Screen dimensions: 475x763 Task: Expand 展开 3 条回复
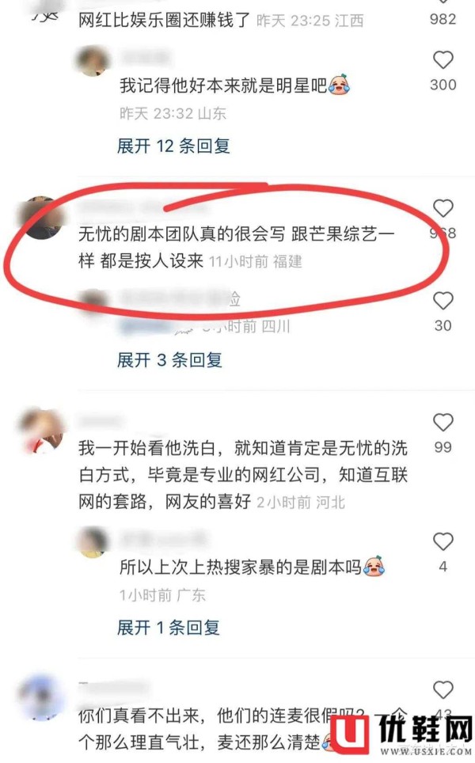169,360
